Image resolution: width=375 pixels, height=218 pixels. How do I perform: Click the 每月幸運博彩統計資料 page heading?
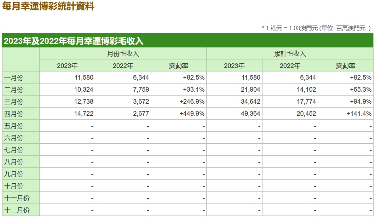pos(48,6)
